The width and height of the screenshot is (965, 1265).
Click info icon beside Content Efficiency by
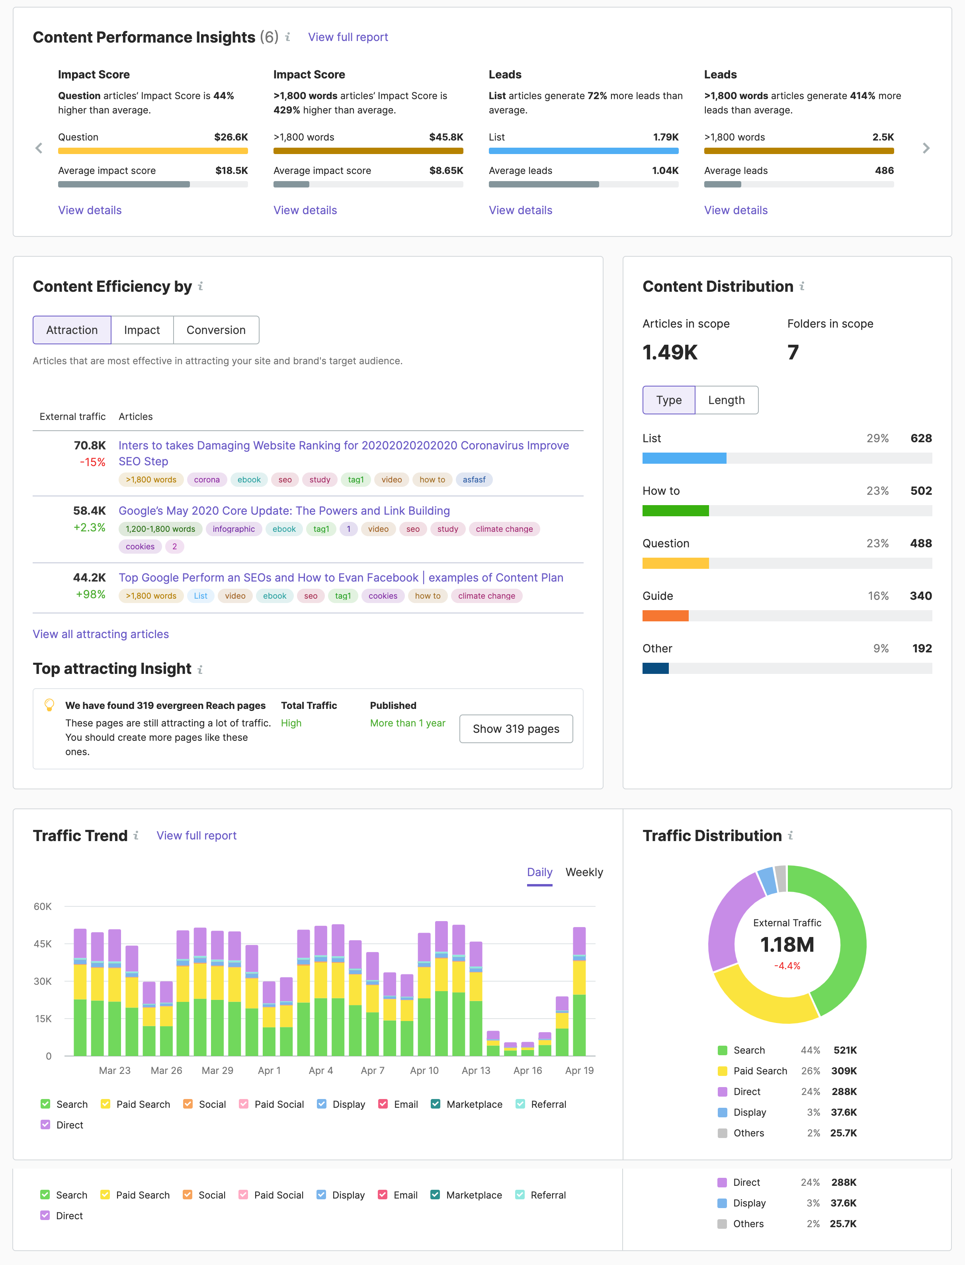pyautogui.click(x=201, y=286)
